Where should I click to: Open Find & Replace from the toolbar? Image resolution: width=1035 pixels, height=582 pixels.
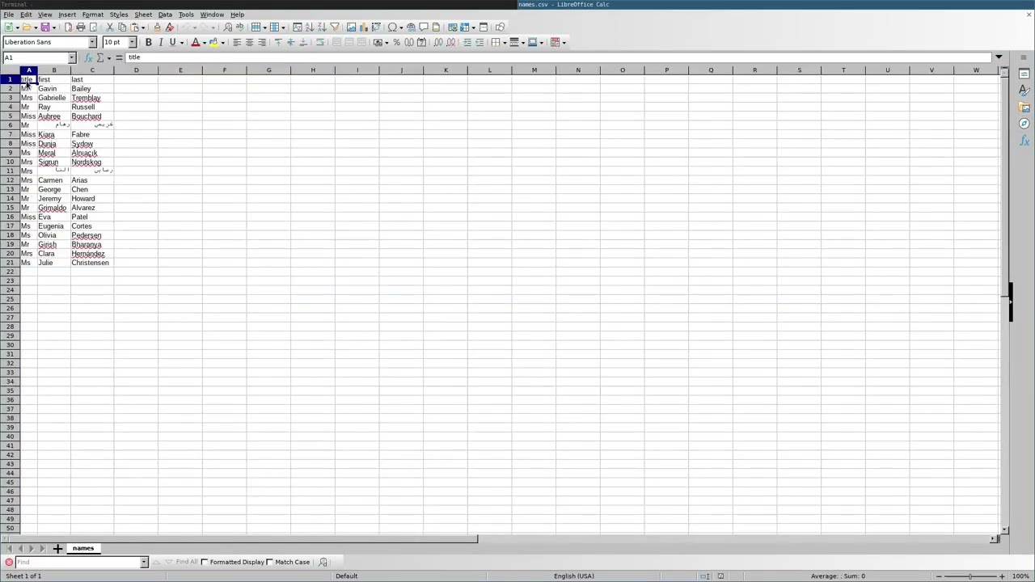(227, 27)
